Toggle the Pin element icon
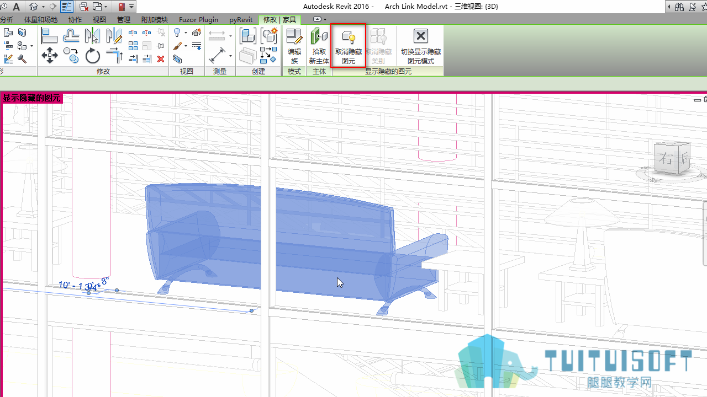This screenshot has height=397, width=707. [161, 46]
